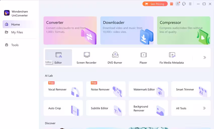This screenshot has width=214, height=129.
Task: Open the Vocal Remover tool
Action: click(63, 89)
